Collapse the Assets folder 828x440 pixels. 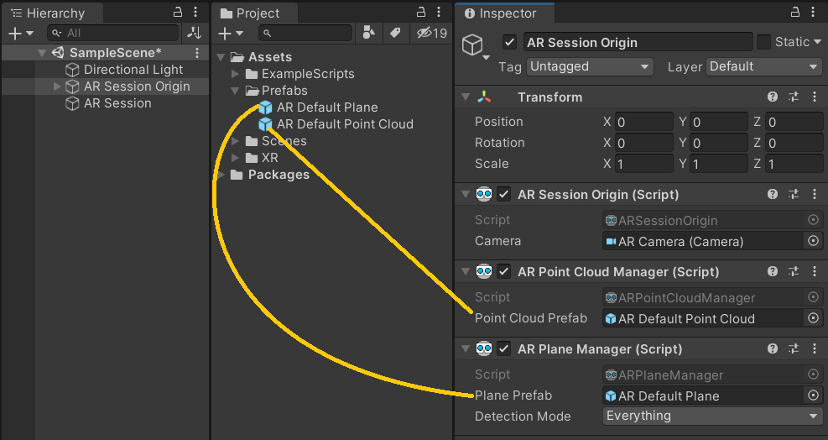pyautogui.click(x=221, y=56)
